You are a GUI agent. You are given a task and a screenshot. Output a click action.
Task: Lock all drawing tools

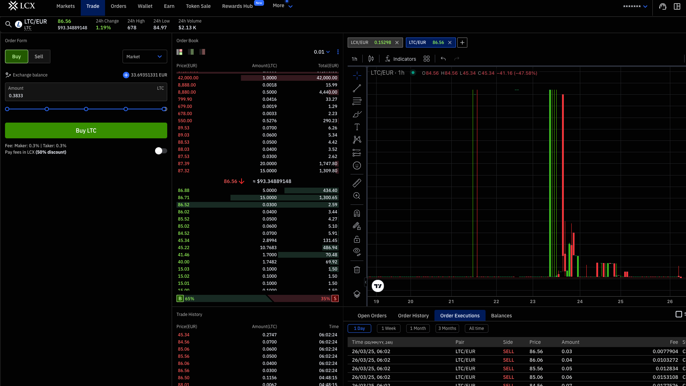(x=357, y=239)
